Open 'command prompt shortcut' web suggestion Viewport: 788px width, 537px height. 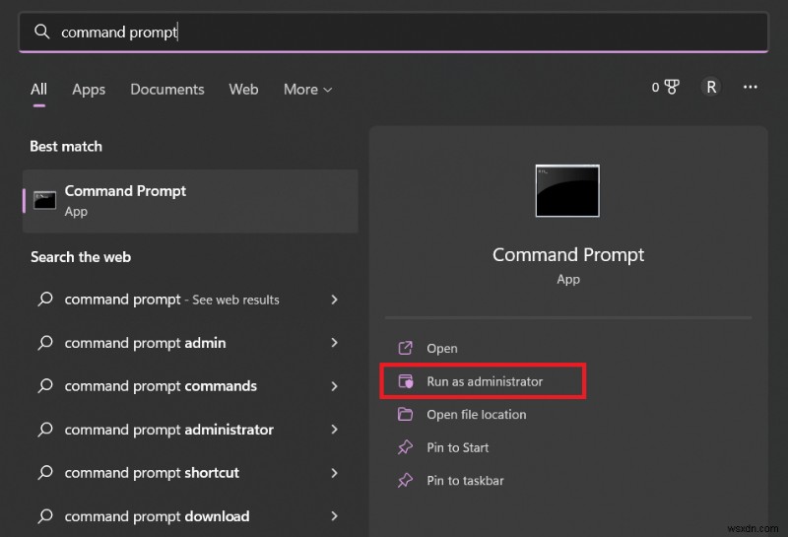(x=190, y=473)
